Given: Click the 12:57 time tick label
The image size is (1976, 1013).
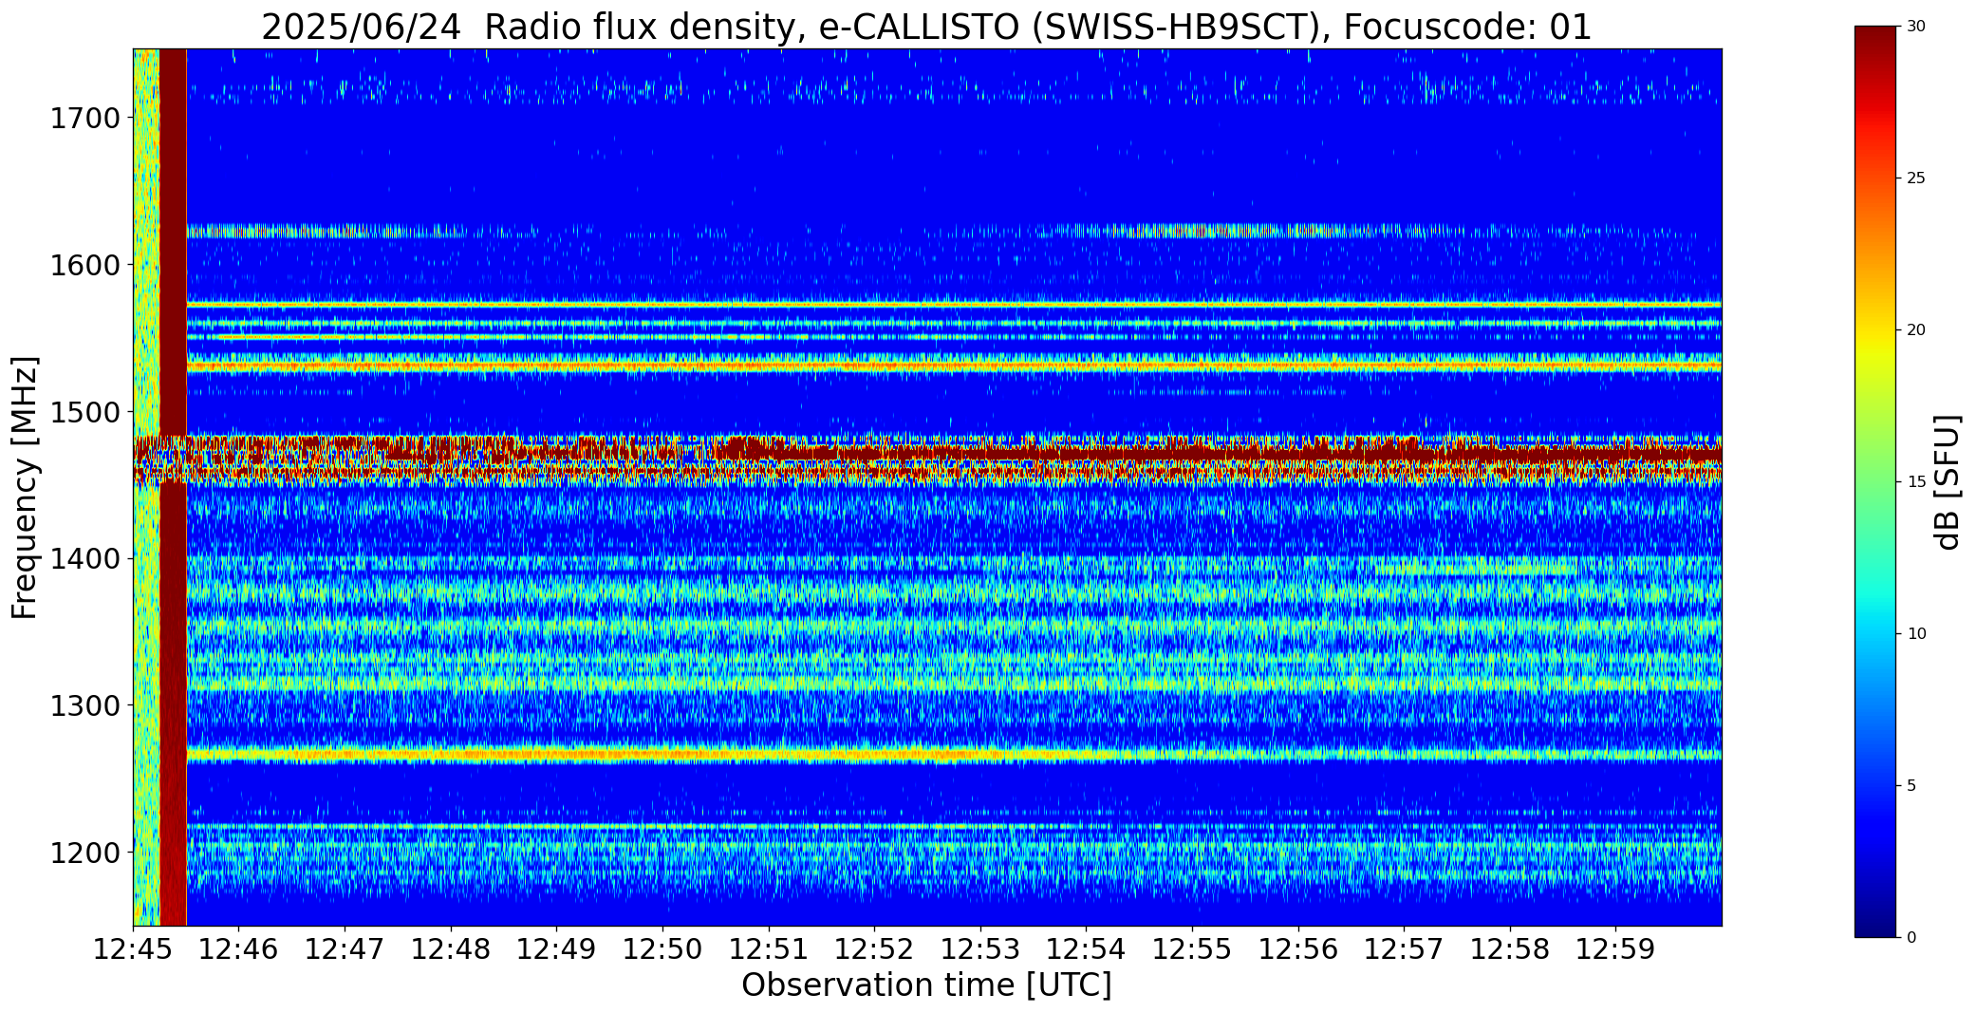Looking at the screenshot, I should pos(1404,948).
